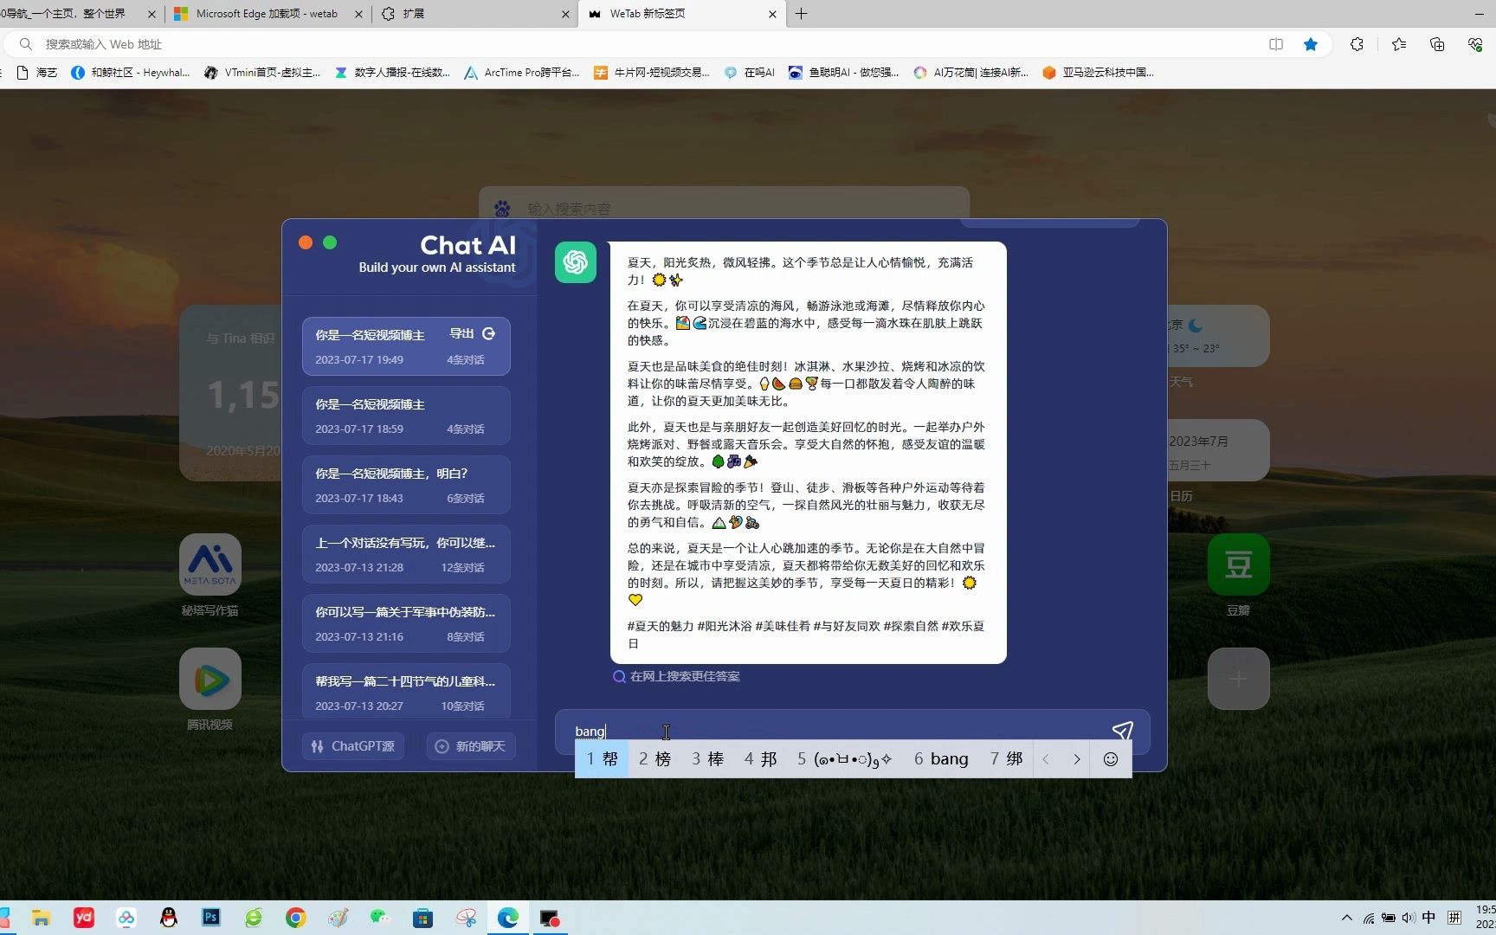Launch Photoshop from the taskbar
Viewport: 1496px width, 935px height.
210,918
